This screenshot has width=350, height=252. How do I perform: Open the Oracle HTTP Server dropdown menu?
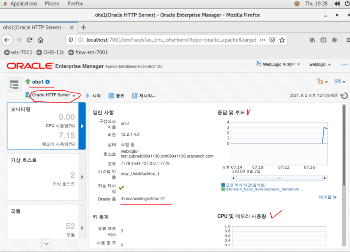click(53, 95)
